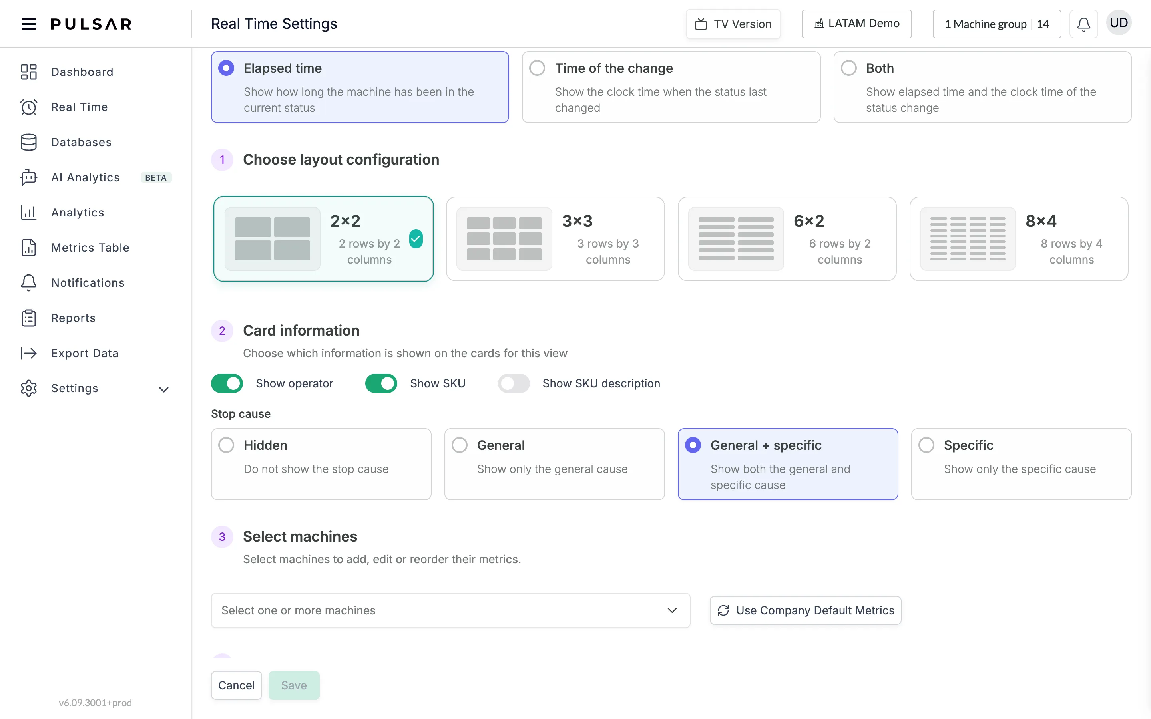The image size is (1151, 719).
Task: Go to Metrics Table in sidebar
Action: (x=90, y=248)
